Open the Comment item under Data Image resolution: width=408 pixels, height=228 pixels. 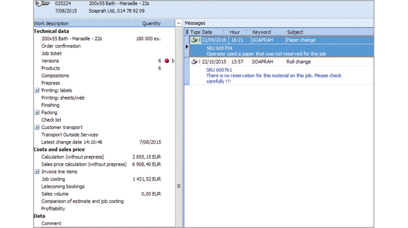[x=51, y=223]
